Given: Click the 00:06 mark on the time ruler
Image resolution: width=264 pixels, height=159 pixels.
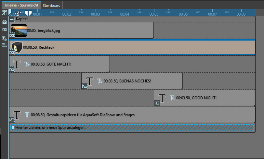Looking at the screenshot, I should point(183,14).
